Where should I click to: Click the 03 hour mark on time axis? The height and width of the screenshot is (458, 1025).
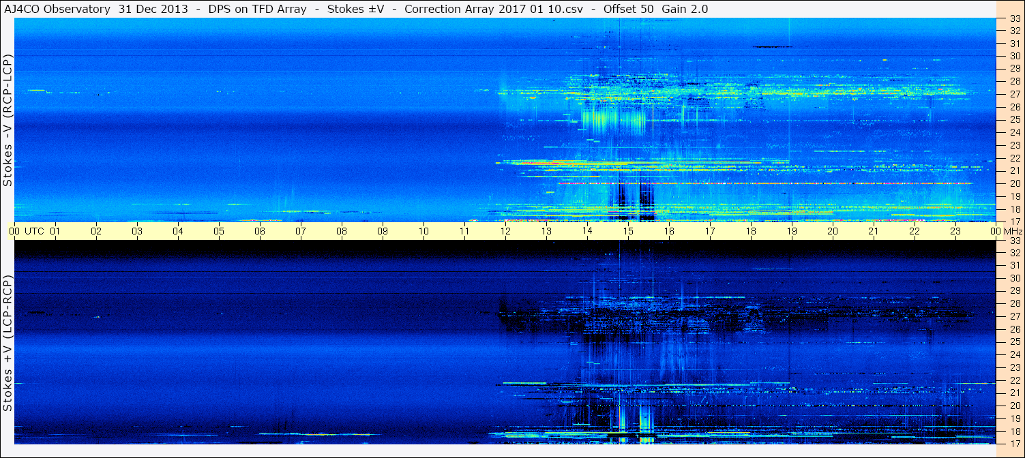coord(137,232)
